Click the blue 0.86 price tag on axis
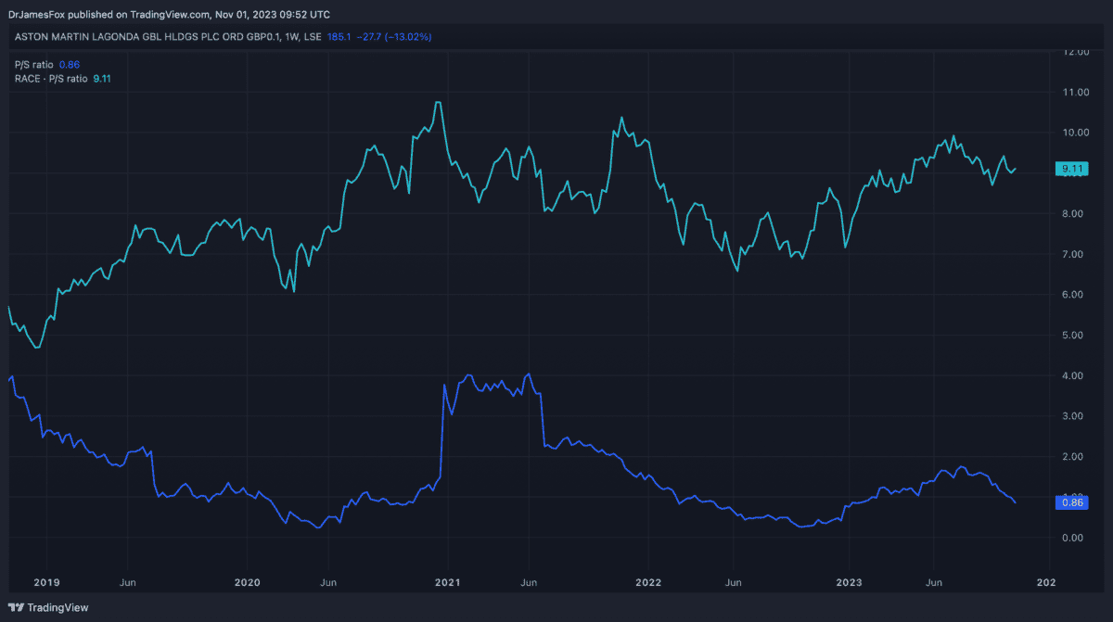The image size is (1113, 622). point(1074,502)
